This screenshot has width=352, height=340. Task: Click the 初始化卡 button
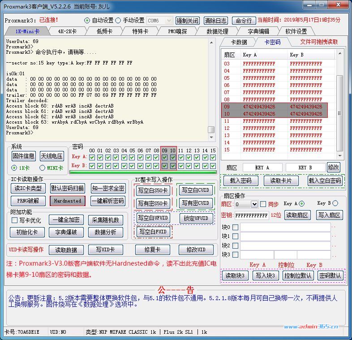(x=27, y=232)
